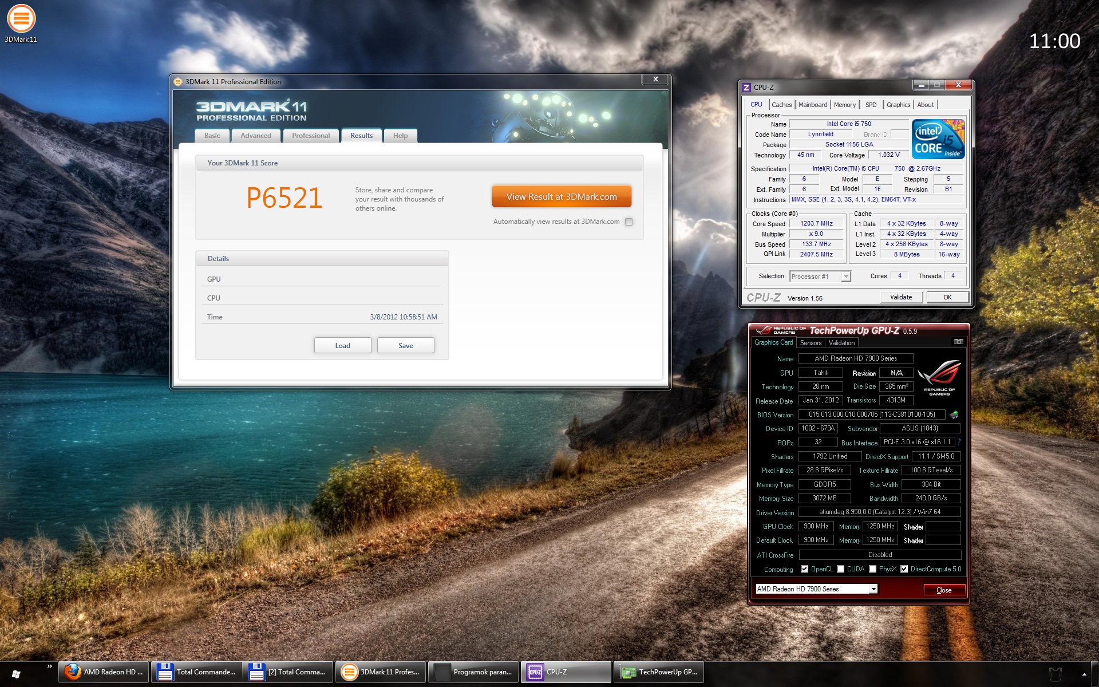
Task: Select the CPU tab in CPU-Z
Action: 756,104
